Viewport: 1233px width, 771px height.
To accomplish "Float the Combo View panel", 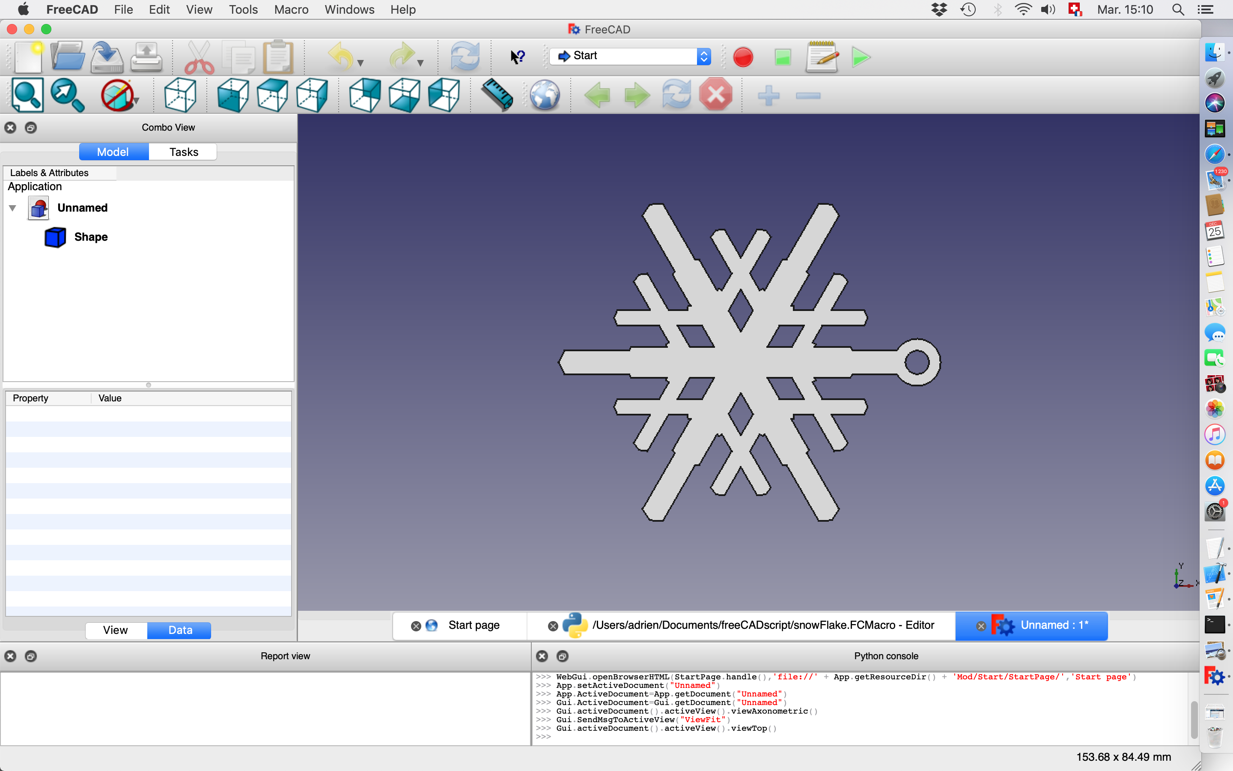I will click(31, 128).
